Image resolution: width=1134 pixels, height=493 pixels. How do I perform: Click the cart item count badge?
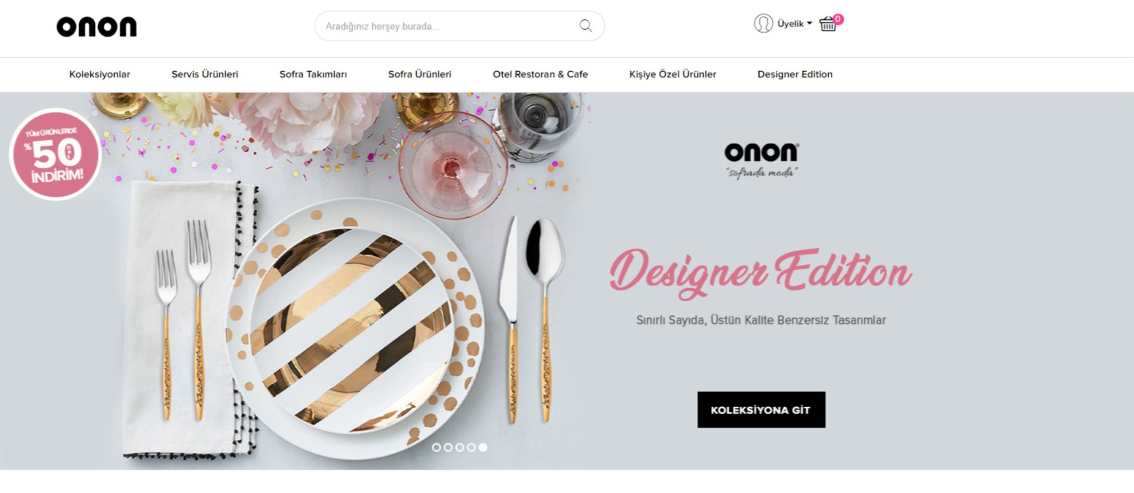tap(838, 19)
